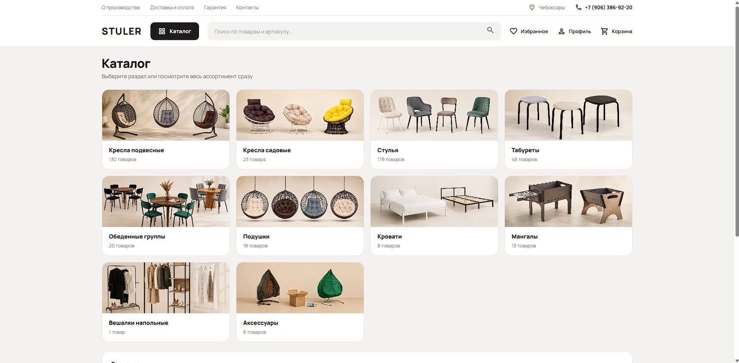Click the grid icon in Каталог button
The image size is (739, 363).
162,31
